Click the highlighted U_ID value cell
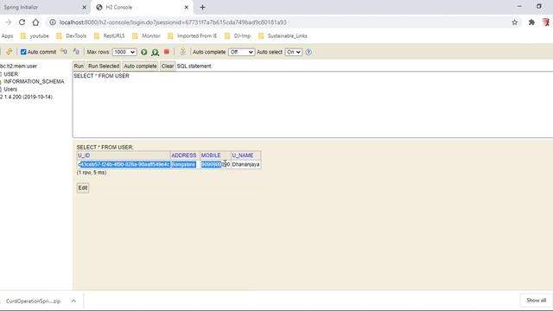Screen dimensions: 553x311 point(124,164)
